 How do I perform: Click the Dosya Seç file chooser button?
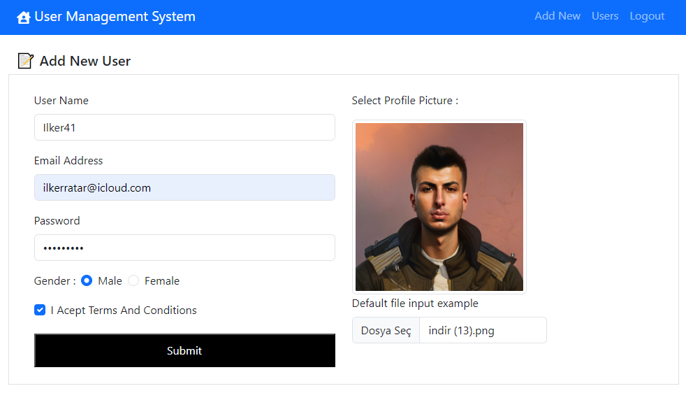[386, 329]
